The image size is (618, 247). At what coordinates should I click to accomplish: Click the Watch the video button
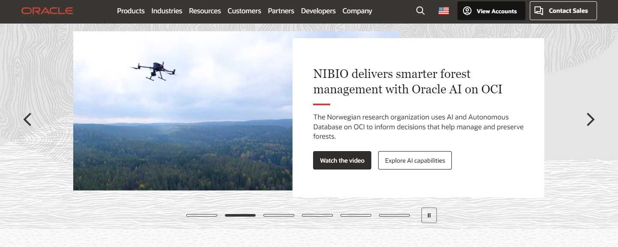(342, 161)
